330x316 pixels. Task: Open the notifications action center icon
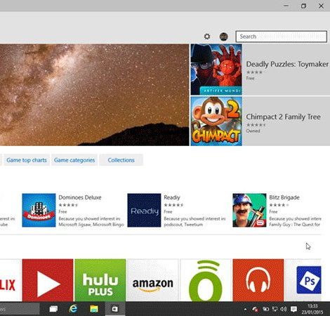[x=293, y=309]
